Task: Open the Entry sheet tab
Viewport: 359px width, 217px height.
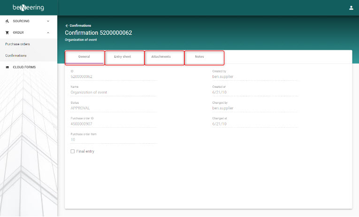Action: coord(124,57)
